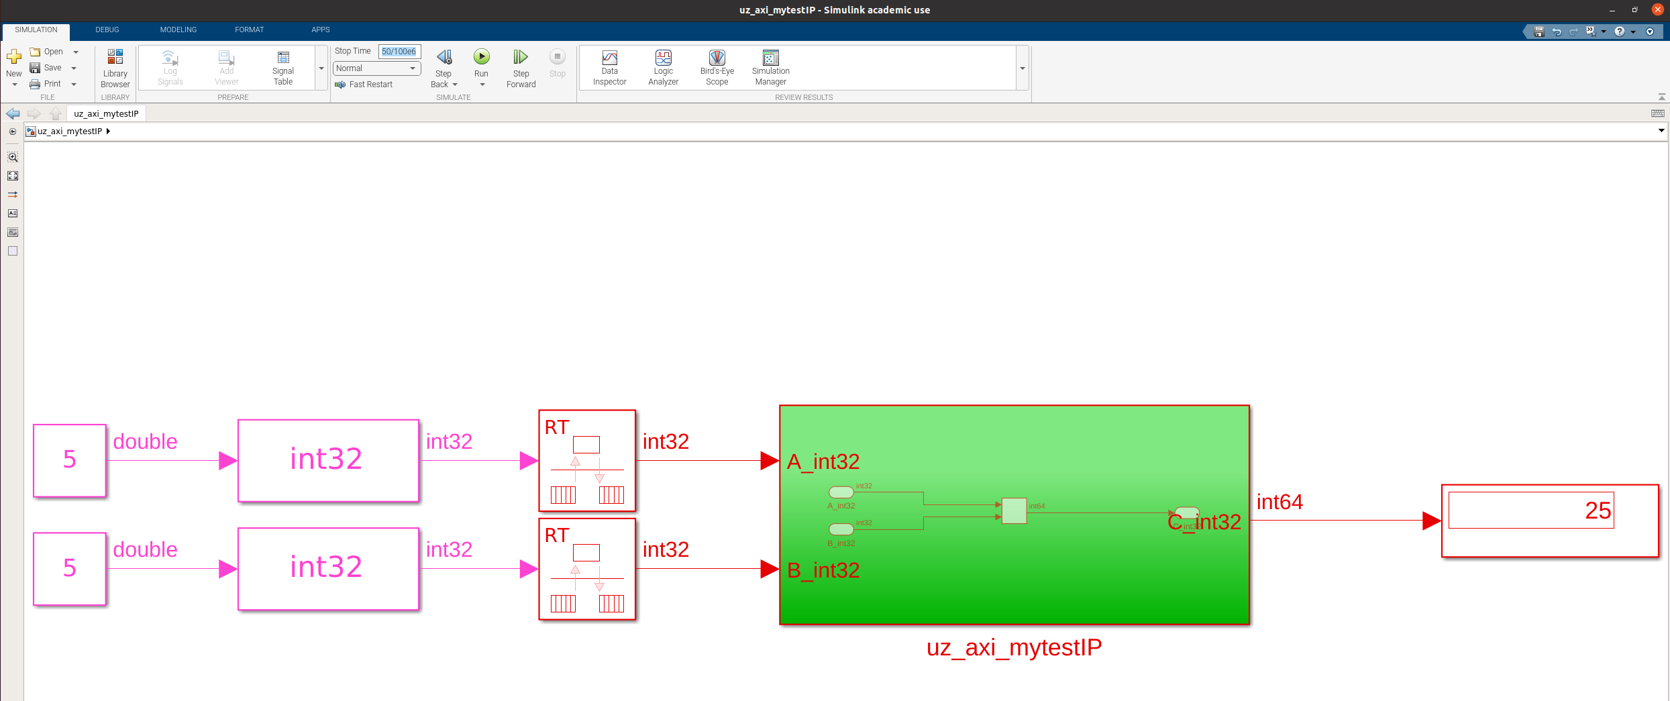Click the Stop Time input field

point(399,52)
